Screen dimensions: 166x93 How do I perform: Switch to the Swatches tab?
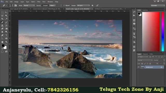(145, 10)
